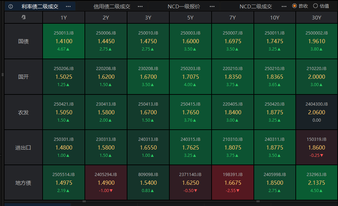Click the 地方债 row label
Screen dimensions: 338x206
[x=23, y=183]
